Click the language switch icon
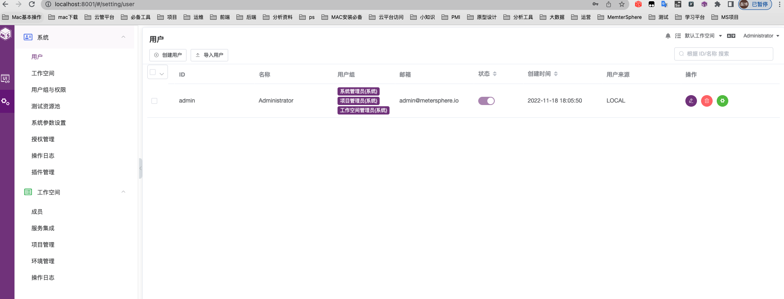 click(x=731, y=36)
